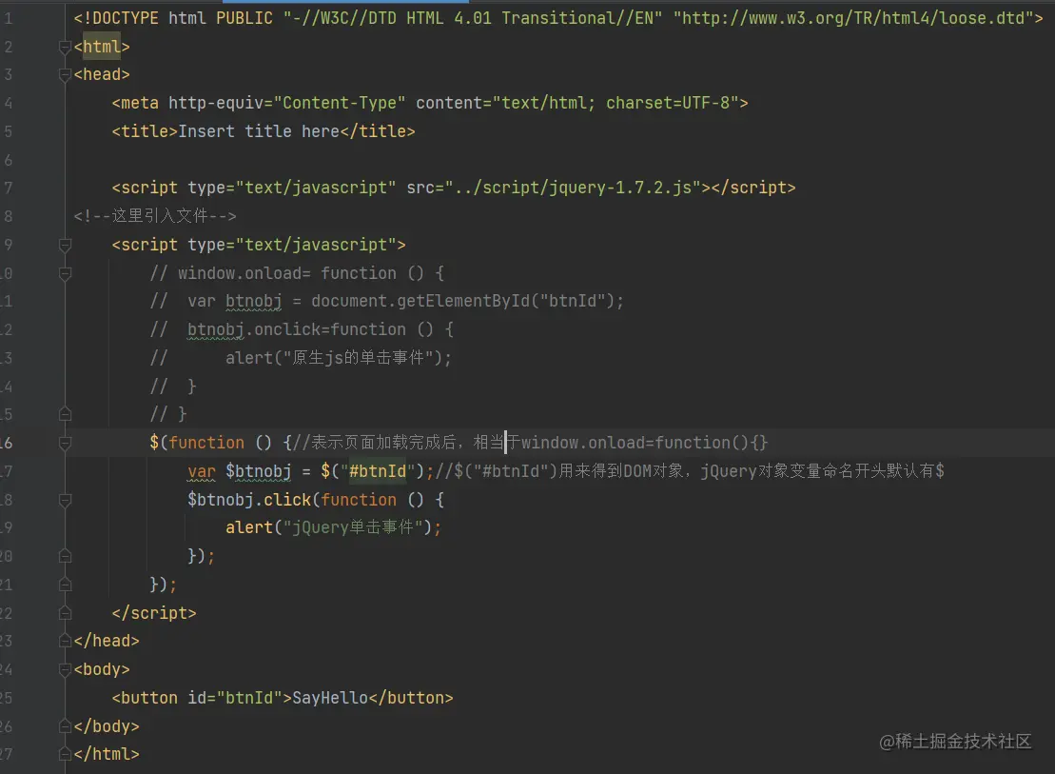Collapse the <head> tag fold marker

66,75
